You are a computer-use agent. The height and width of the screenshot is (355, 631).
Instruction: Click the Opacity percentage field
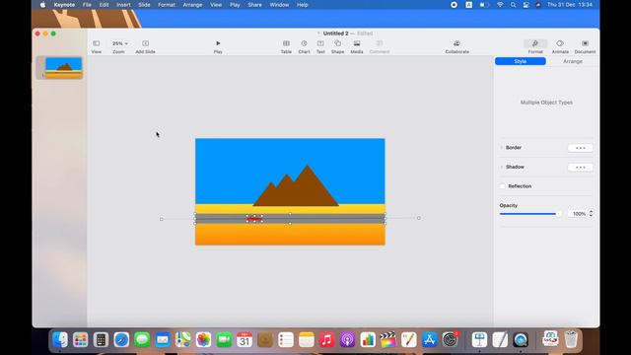click(578, 214)
